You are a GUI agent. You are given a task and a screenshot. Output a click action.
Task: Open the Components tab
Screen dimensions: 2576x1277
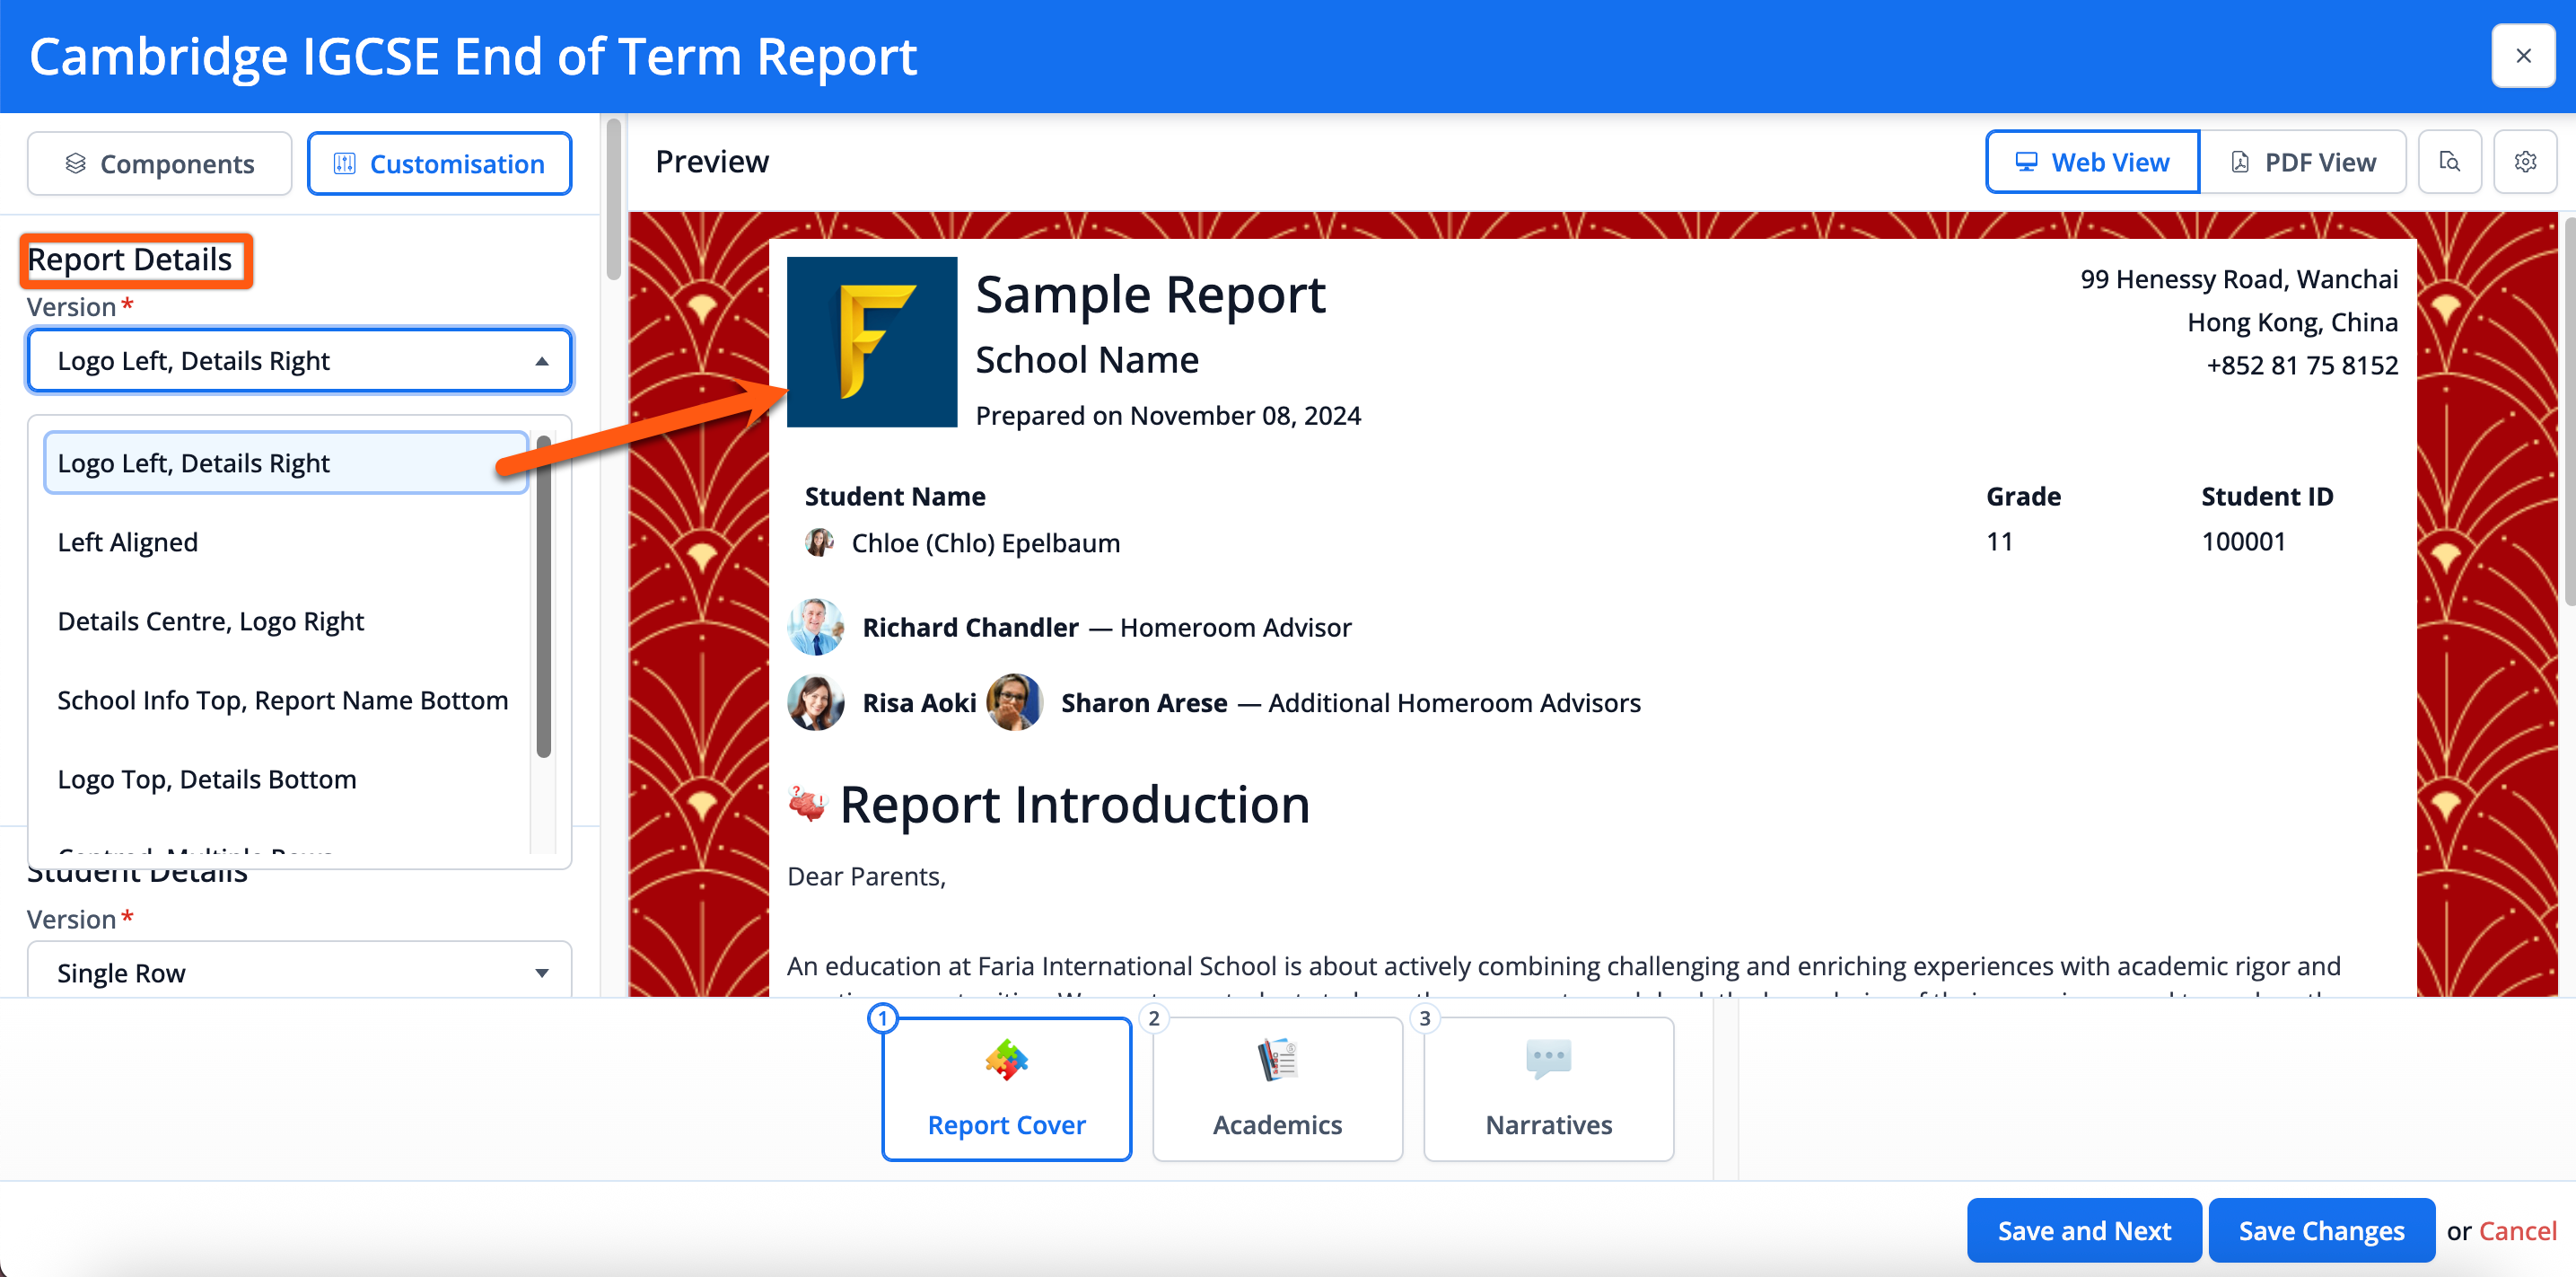point(160,164)
